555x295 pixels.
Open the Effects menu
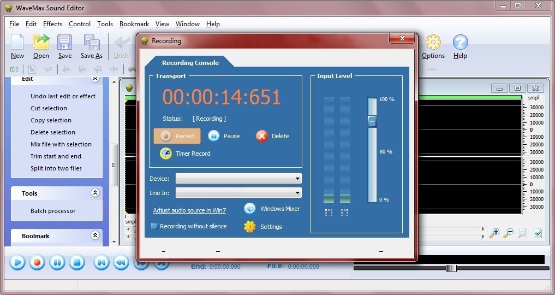[52, 24]
